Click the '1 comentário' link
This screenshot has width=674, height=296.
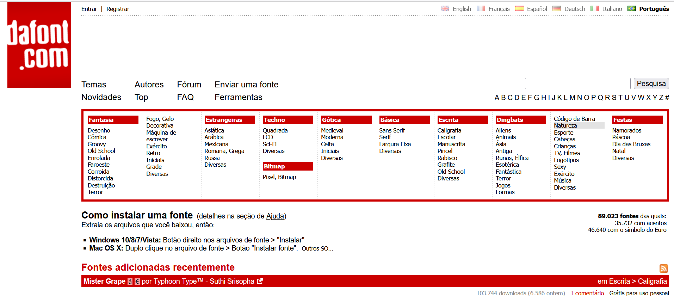(x=587, y=293)
